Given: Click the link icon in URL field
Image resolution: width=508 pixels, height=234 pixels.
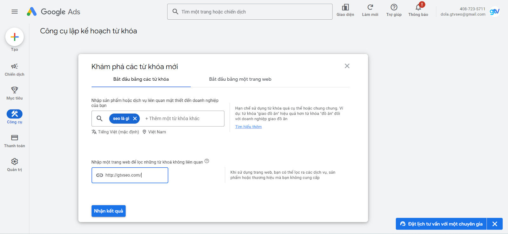Looking at the screenshot, I should click(100, 175).
